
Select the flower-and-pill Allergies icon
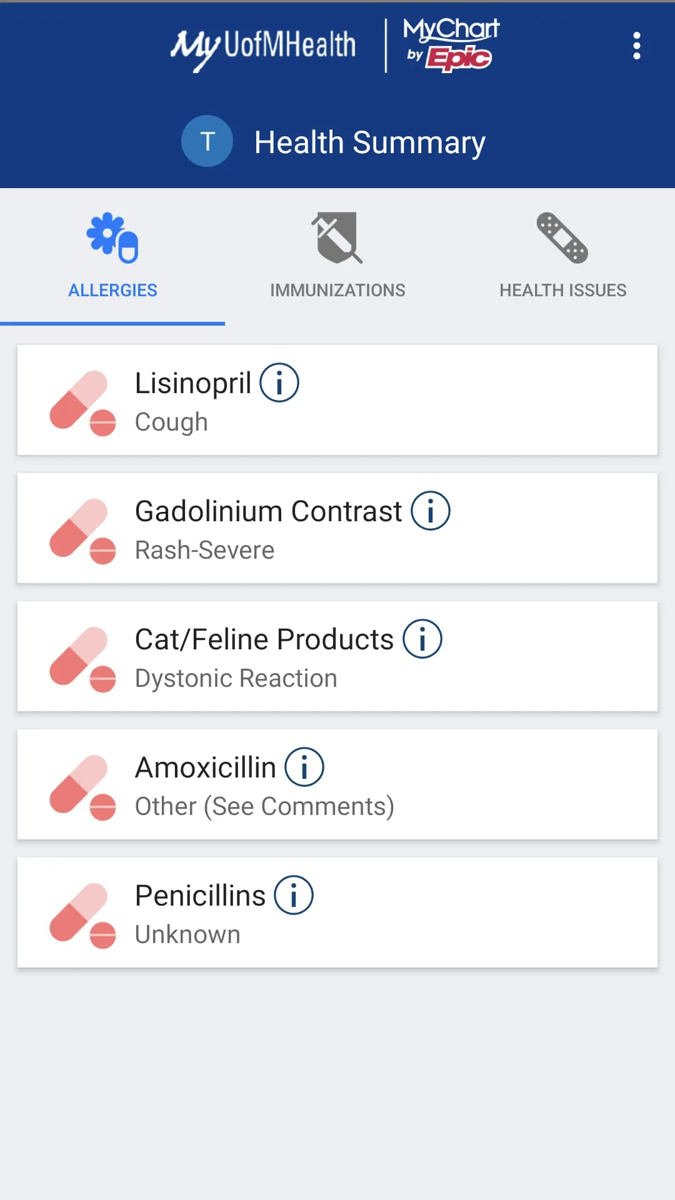pyautogui.click(x=112, y=237)
